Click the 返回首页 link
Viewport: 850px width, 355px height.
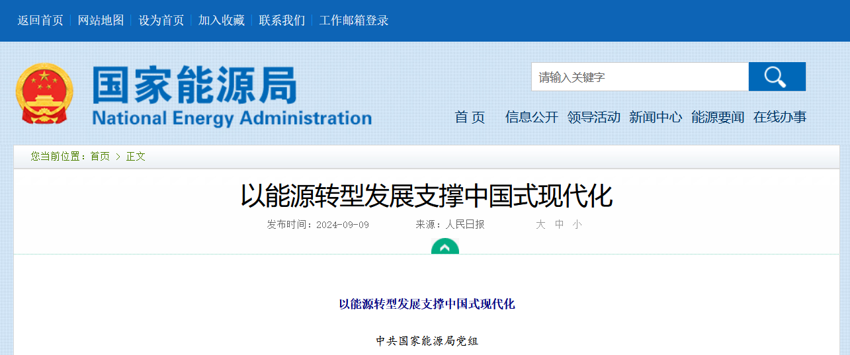tap(40, 20)
